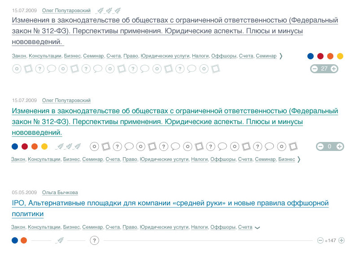Click the minus icon beside rating 27
This screenshot has height=257, width=359.
315,69
